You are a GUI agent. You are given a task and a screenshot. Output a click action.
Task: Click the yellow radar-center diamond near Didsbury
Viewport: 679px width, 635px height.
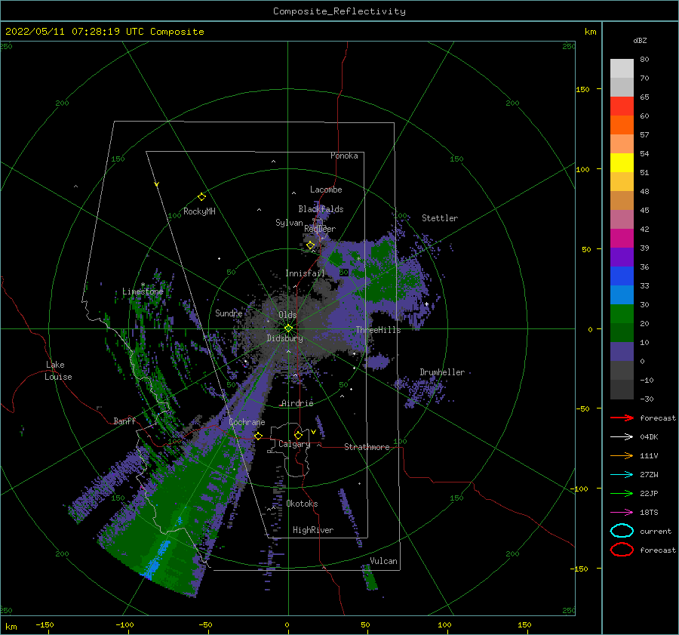[288, 328]
